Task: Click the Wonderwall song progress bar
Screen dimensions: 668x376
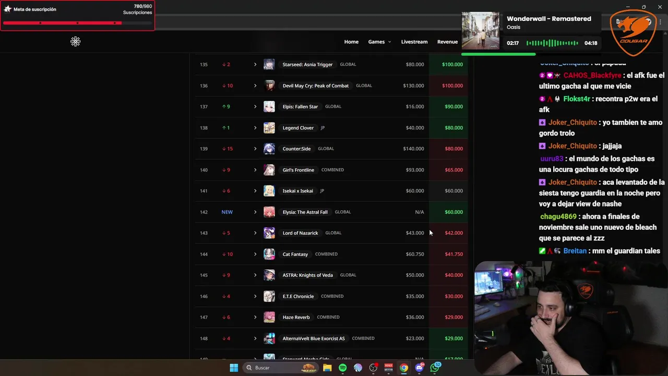Action: [x=531, y=54]
